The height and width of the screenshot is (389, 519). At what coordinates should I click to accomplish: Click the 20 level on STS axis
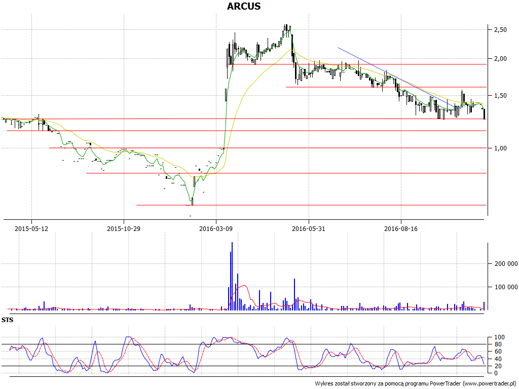(x=498, y=366)
